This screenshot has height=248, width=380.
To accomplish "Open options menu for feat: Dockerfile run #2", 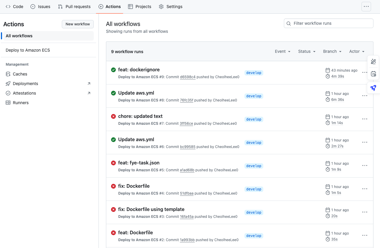I will click(x=365, y=235).
